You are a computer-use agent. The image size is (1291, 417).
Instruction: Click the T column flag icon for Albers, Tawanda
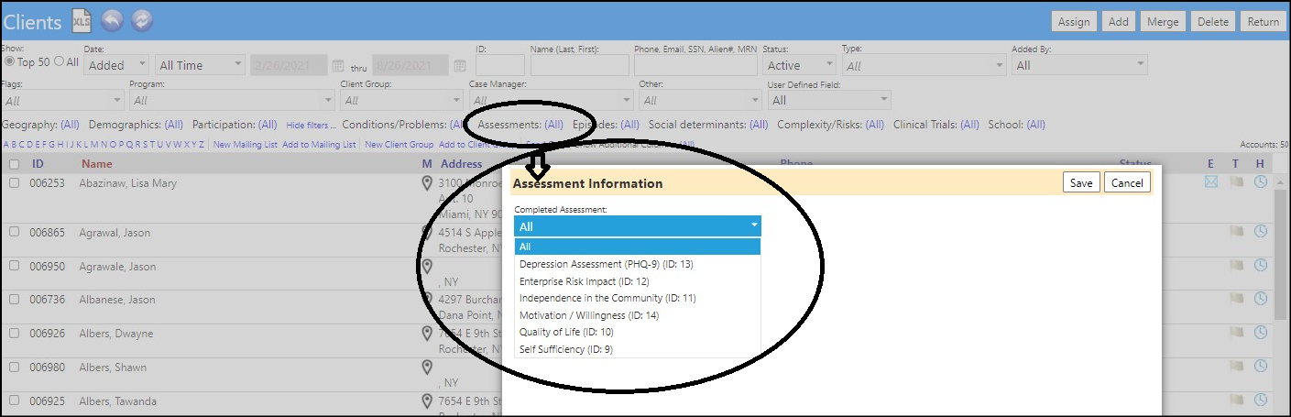(1236, 401)
